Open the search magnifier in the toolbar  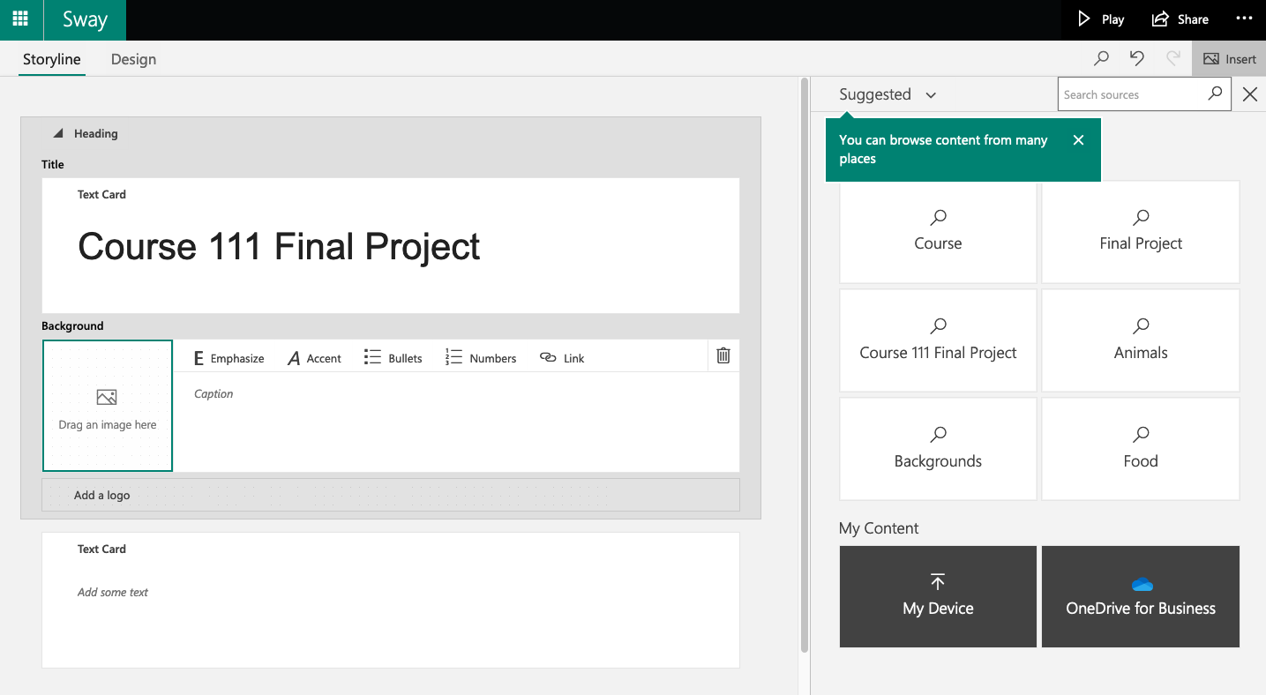click(x=1101, y=58)
